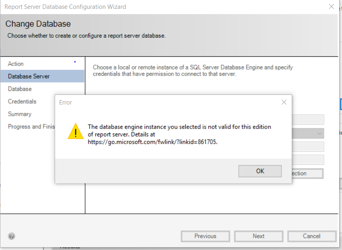342x250 pixels.
Task: Expand the authentication type dropdown arrow
Action: tap(319, 133)
